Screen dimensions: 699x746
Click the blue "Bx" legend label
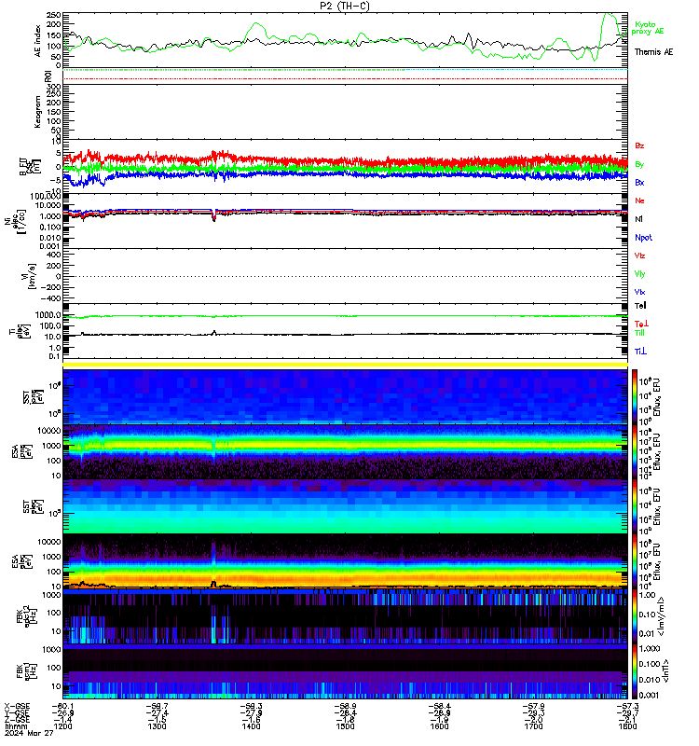point(639,182)
